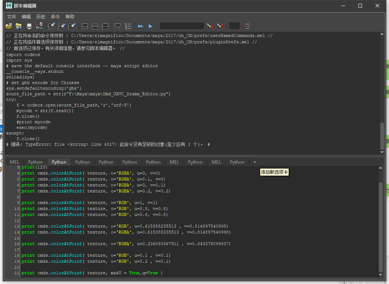Open the 命令 menu
The width and height of the screenshot is (389, 284).
55,17
